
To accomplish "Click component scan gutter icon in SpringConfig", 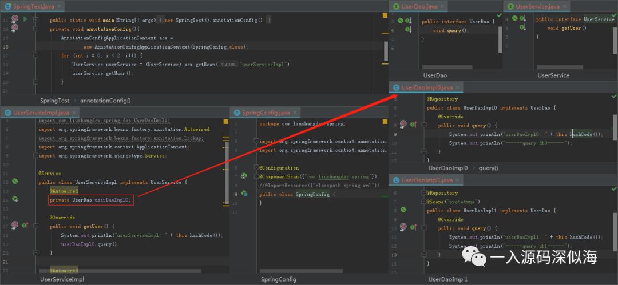I will click(x=244, y=176).
